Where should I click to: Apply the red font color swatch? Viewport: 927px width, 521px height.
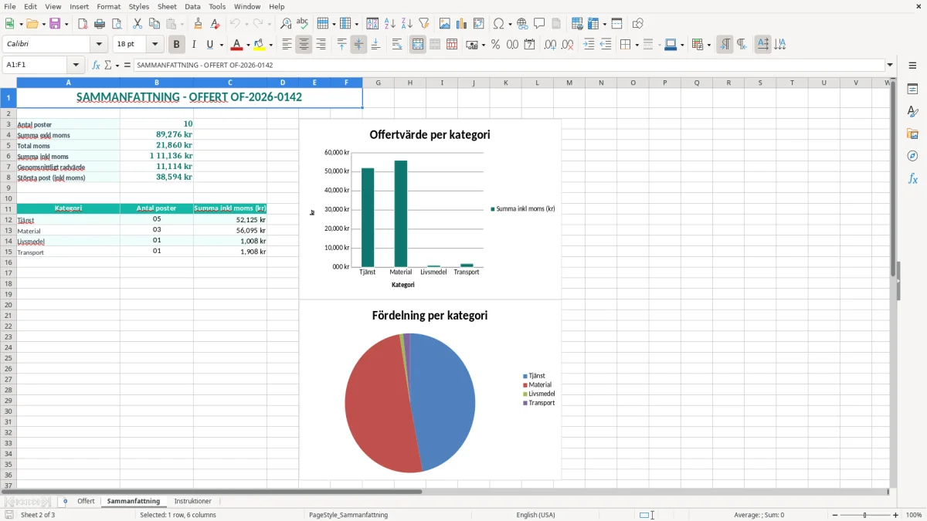(236, 45)
